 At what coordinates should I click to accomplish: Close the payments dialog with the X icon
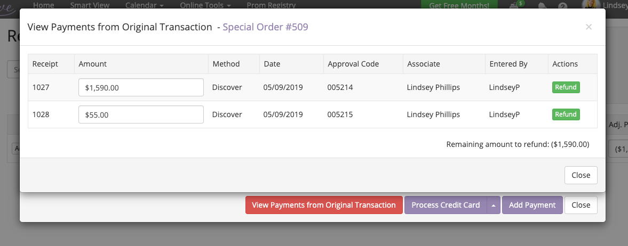point(589,27)
